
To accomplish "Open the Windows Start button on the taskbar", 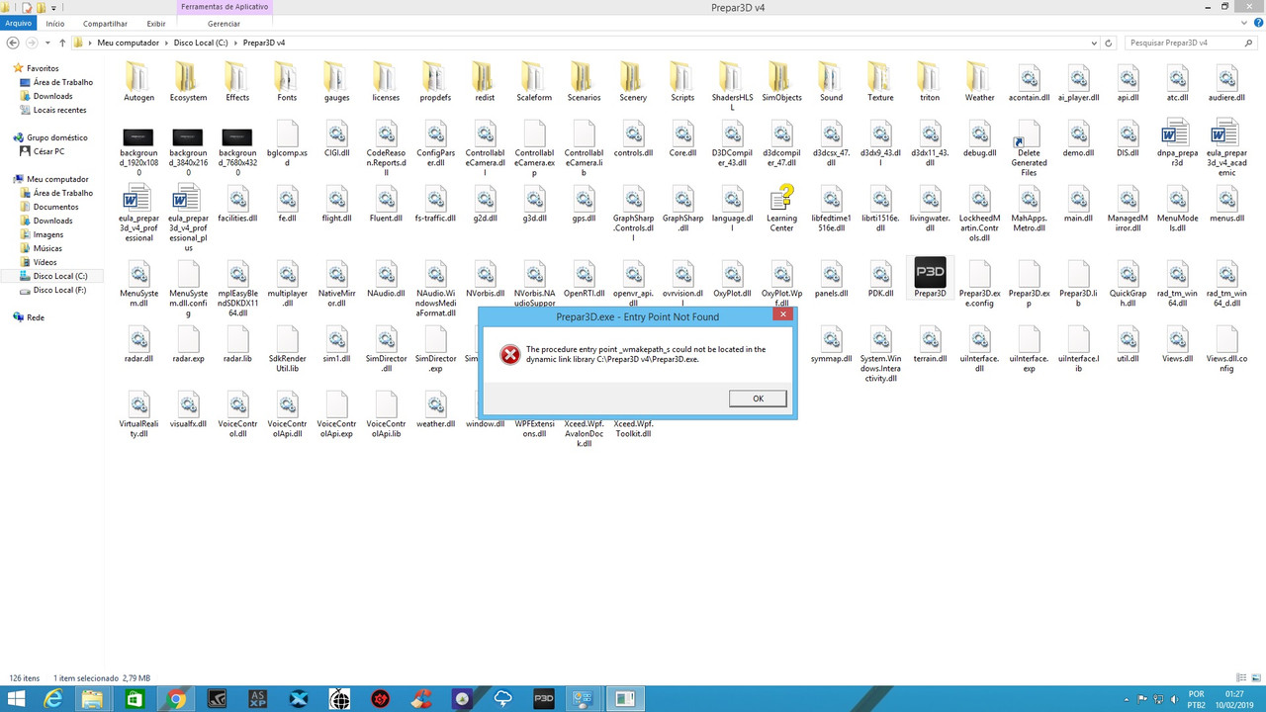I will [x=18, y=699].
